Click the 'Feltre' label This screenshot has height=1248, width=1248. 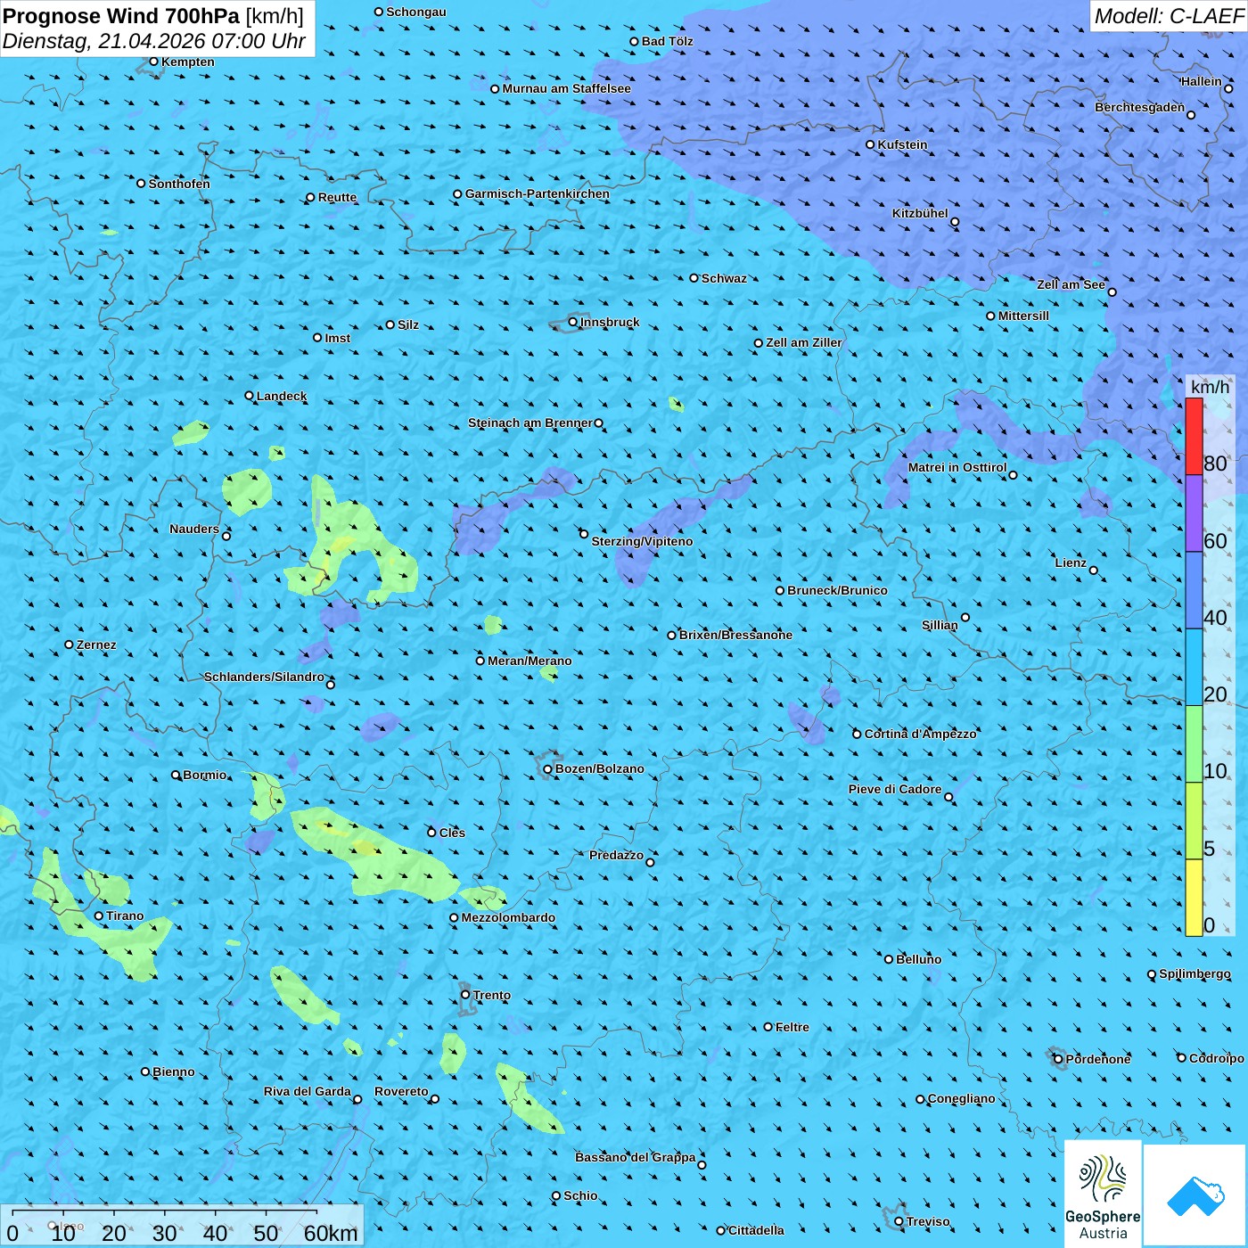click(792, 1027)
